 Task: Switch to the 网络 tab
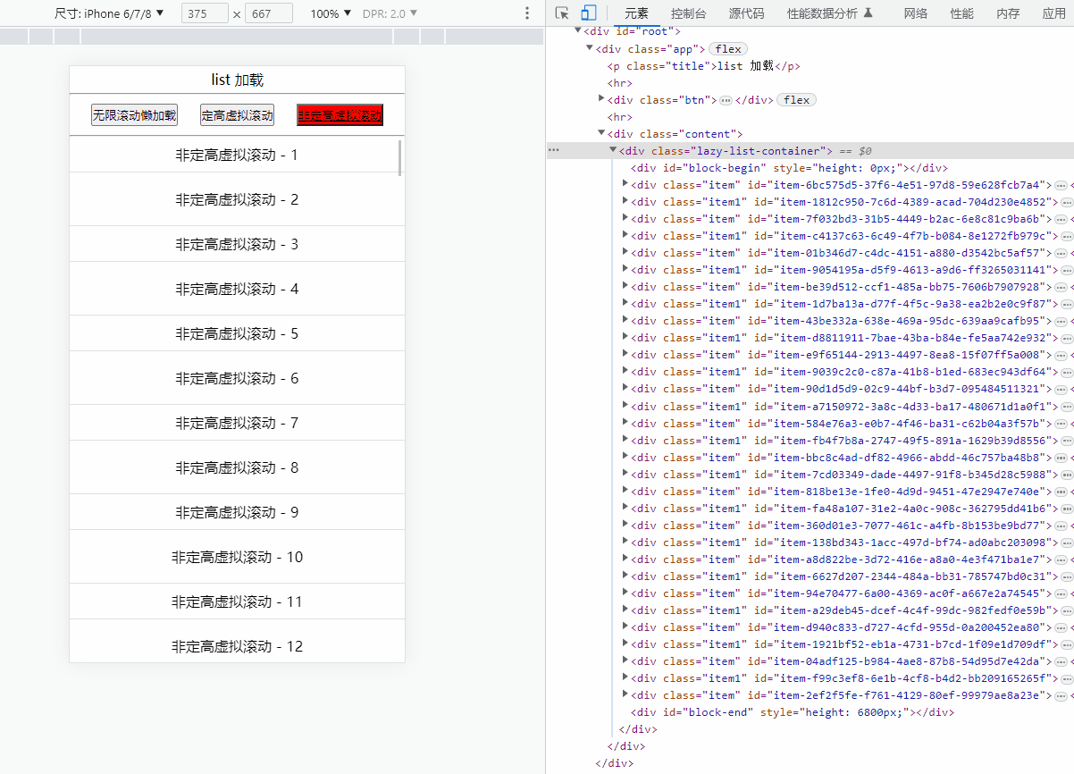[x=916, y=13]
